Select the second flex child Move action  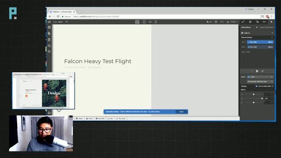click(260, 47)
